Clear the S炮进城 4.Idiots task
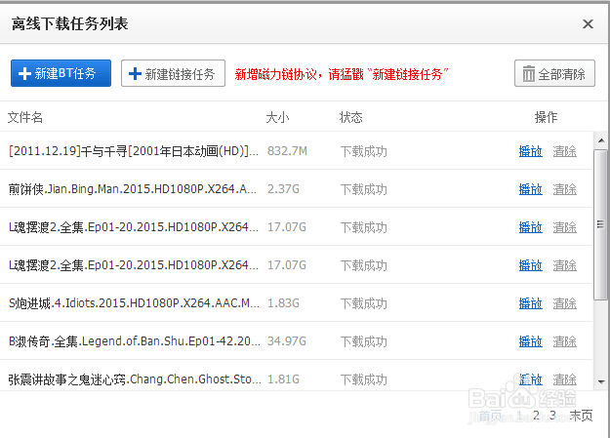Screen dimensions: 610x438 coord(565,303)
